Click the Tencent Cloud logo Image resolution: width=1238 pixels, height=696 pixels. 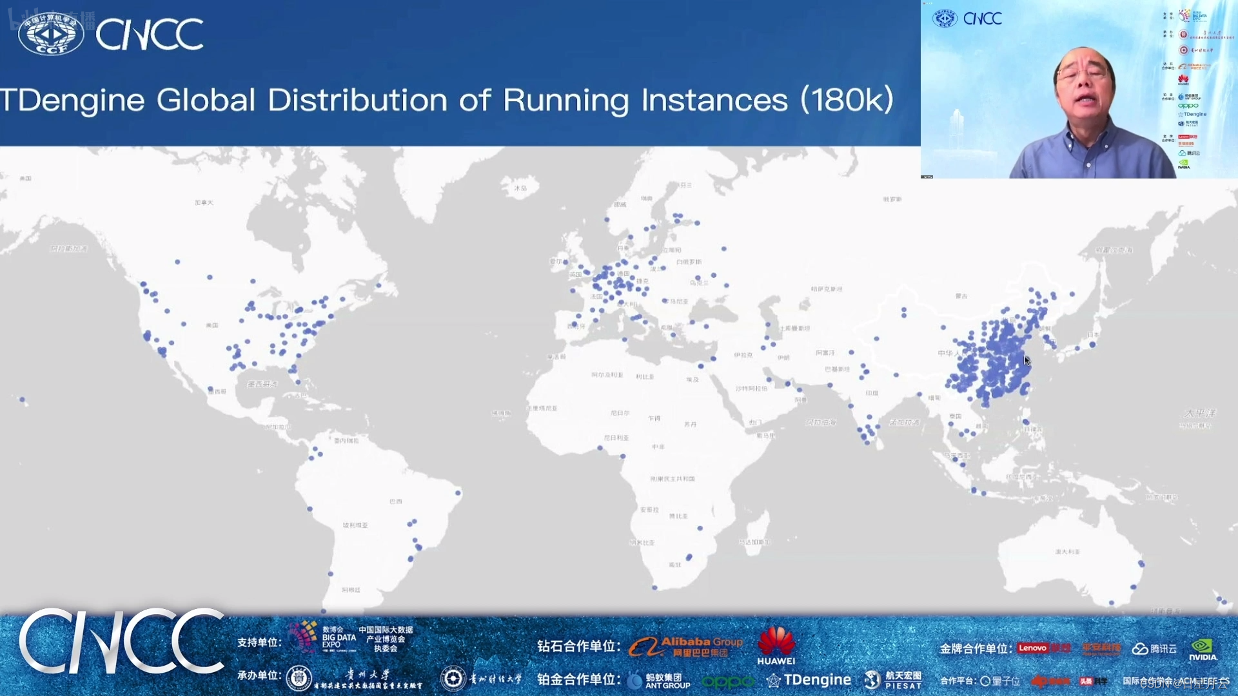pos(1155,649)
